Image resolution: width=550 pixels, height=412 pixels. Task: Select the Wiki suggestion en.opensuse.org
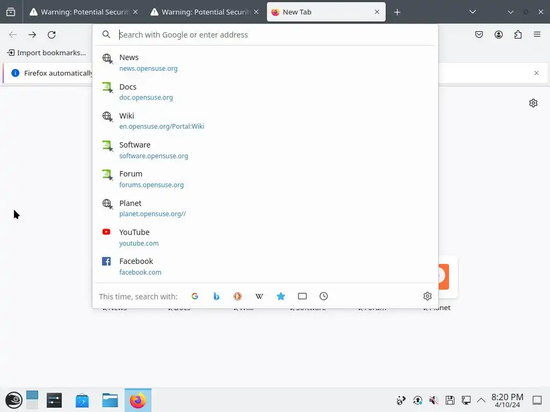265,121
